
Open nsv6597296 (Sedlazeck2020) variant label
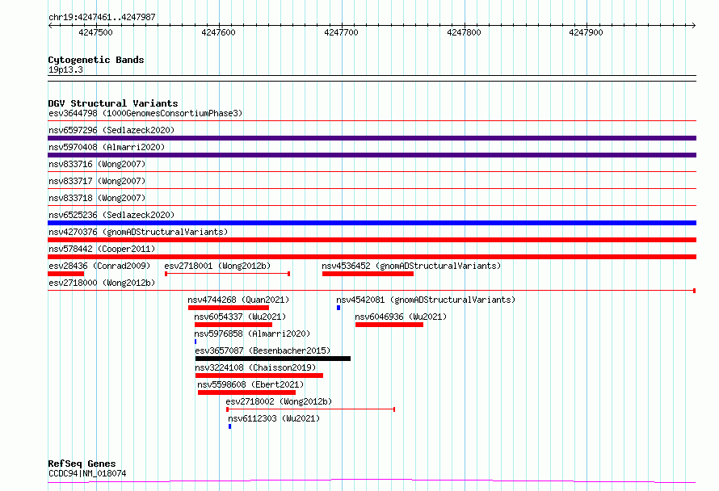111,130
